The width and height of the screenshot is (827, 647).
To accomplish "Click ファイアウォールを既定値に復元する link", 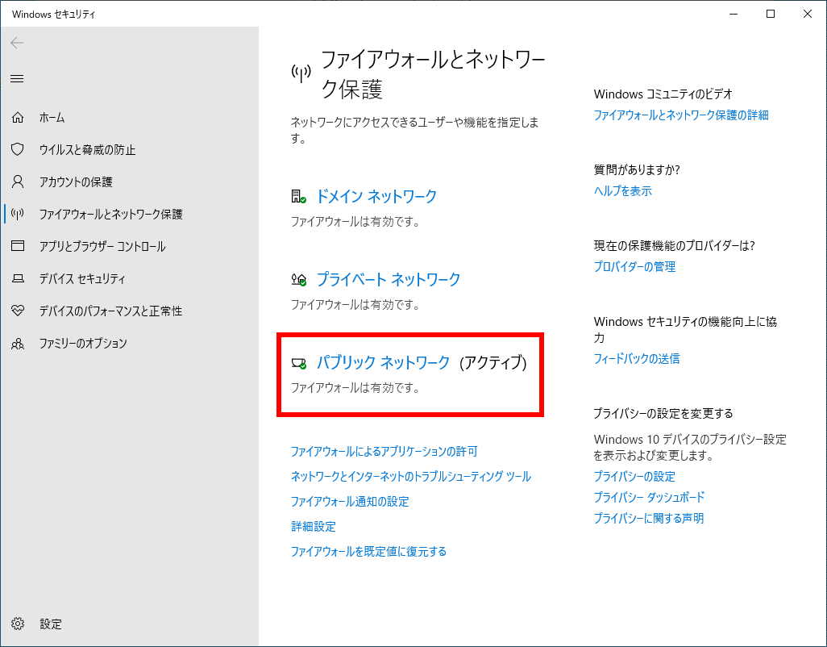I will [368, 552].
